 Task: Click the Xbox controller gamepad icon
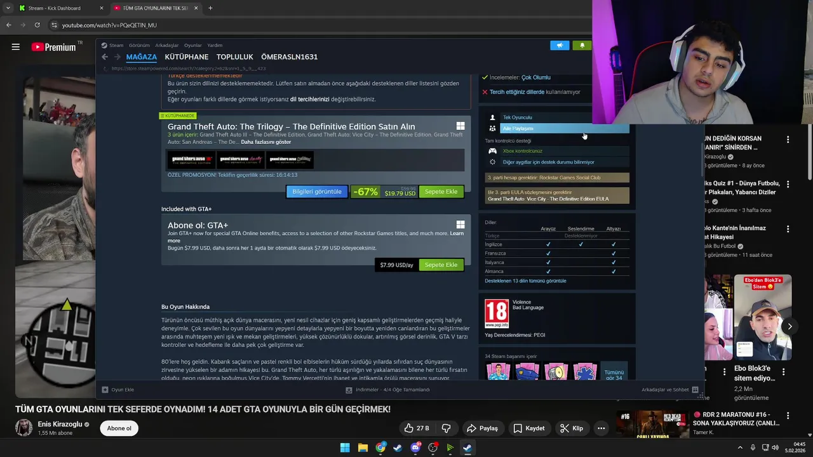(x=492, y=151)
